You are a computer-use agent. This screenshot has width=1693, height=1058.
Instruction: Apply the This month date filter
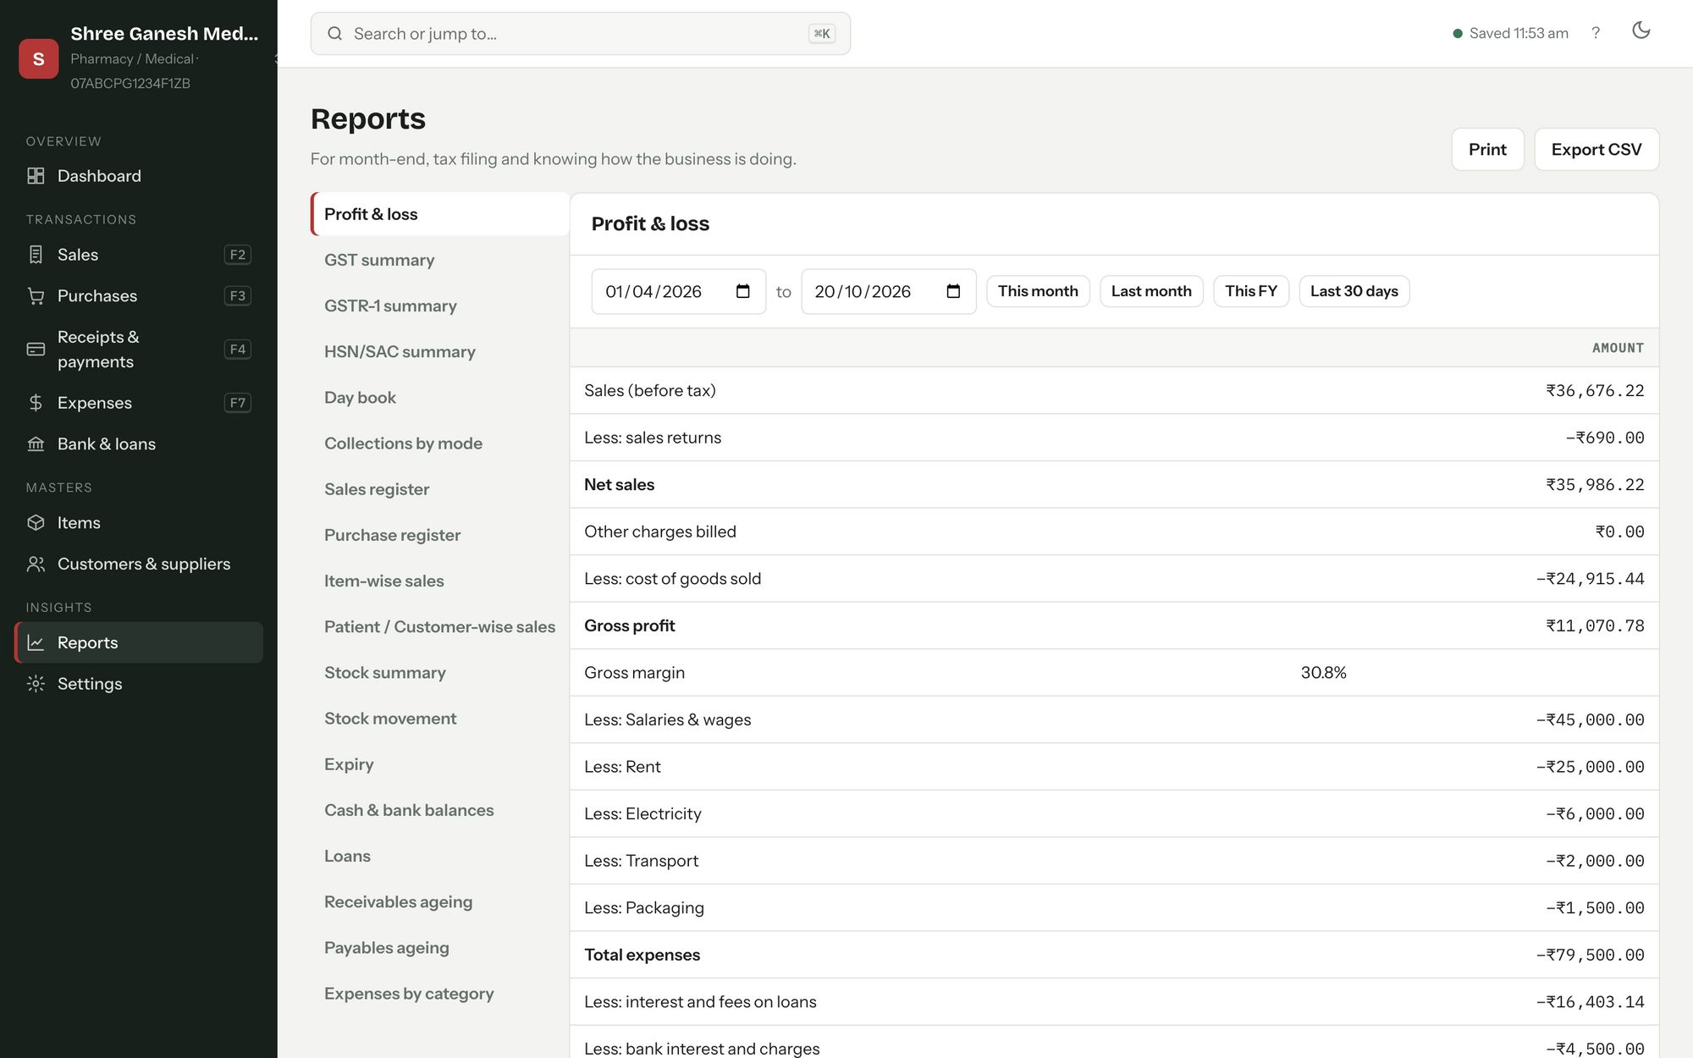pyautogui.click(x=1038, y=291)
